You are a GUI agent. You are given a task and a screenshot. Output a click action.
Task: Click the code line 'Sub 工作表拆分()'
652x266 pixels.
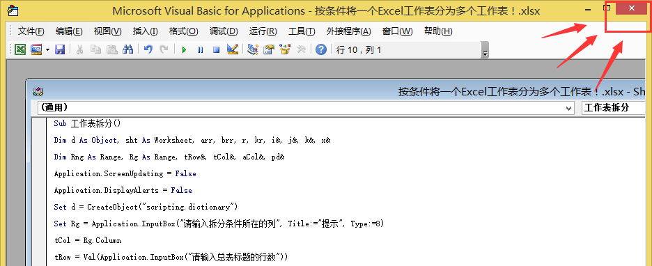[x=87, y=123]
